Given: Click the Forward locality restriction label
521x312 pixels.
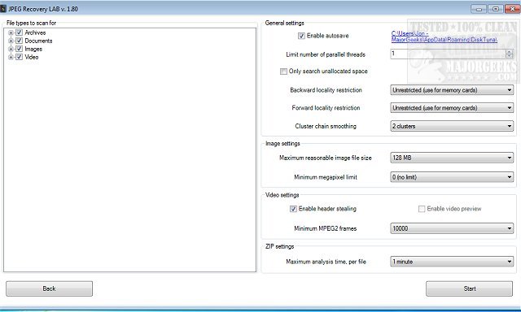Looking at the screenshot, I should coord(326,108).
